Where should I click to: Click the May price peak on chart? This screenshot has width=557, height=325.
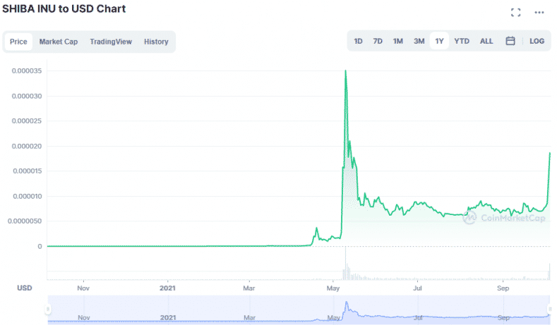coord(345,71)
